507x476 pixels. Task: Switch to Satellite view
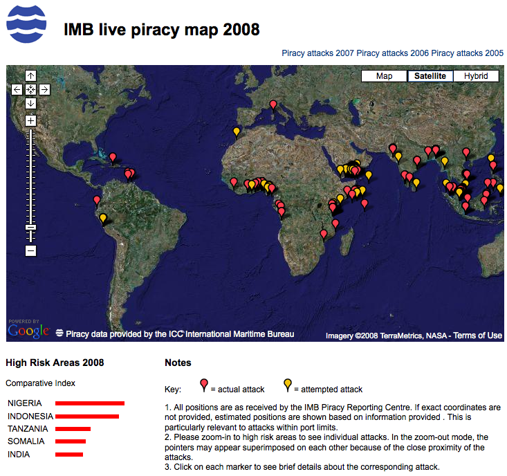point(430,76)
